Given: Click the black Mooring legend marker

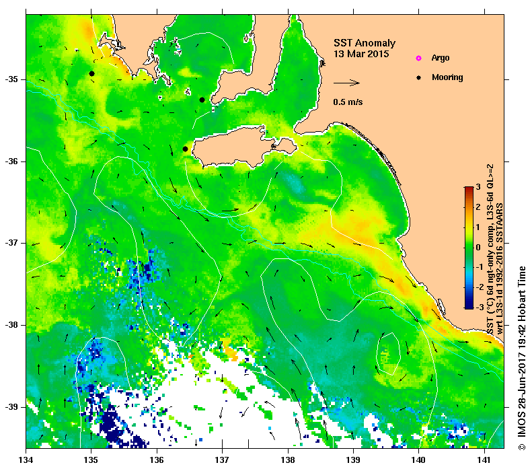Looking at the screenshot, I should 419,77.
